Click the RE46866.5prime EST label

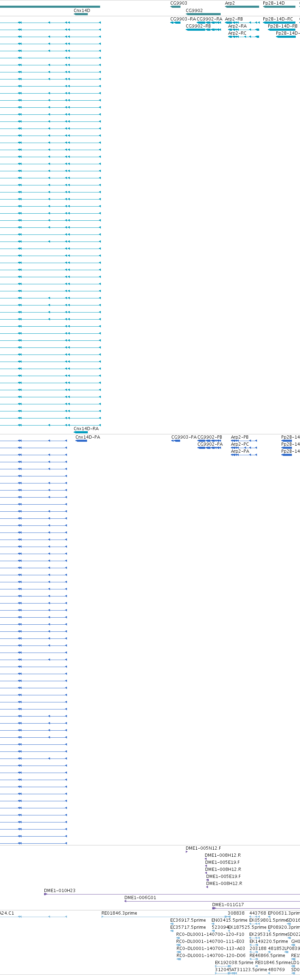[267, 956]
